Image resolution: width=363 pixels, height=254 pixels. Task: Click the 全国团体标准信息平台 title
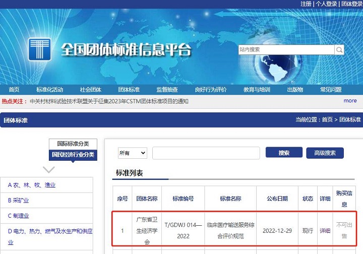click(x=127, y=49)
